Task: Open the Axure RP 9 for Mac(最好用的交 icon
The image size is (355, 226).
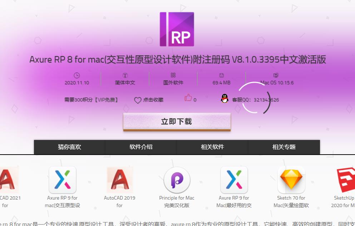Action: point(234,180)
